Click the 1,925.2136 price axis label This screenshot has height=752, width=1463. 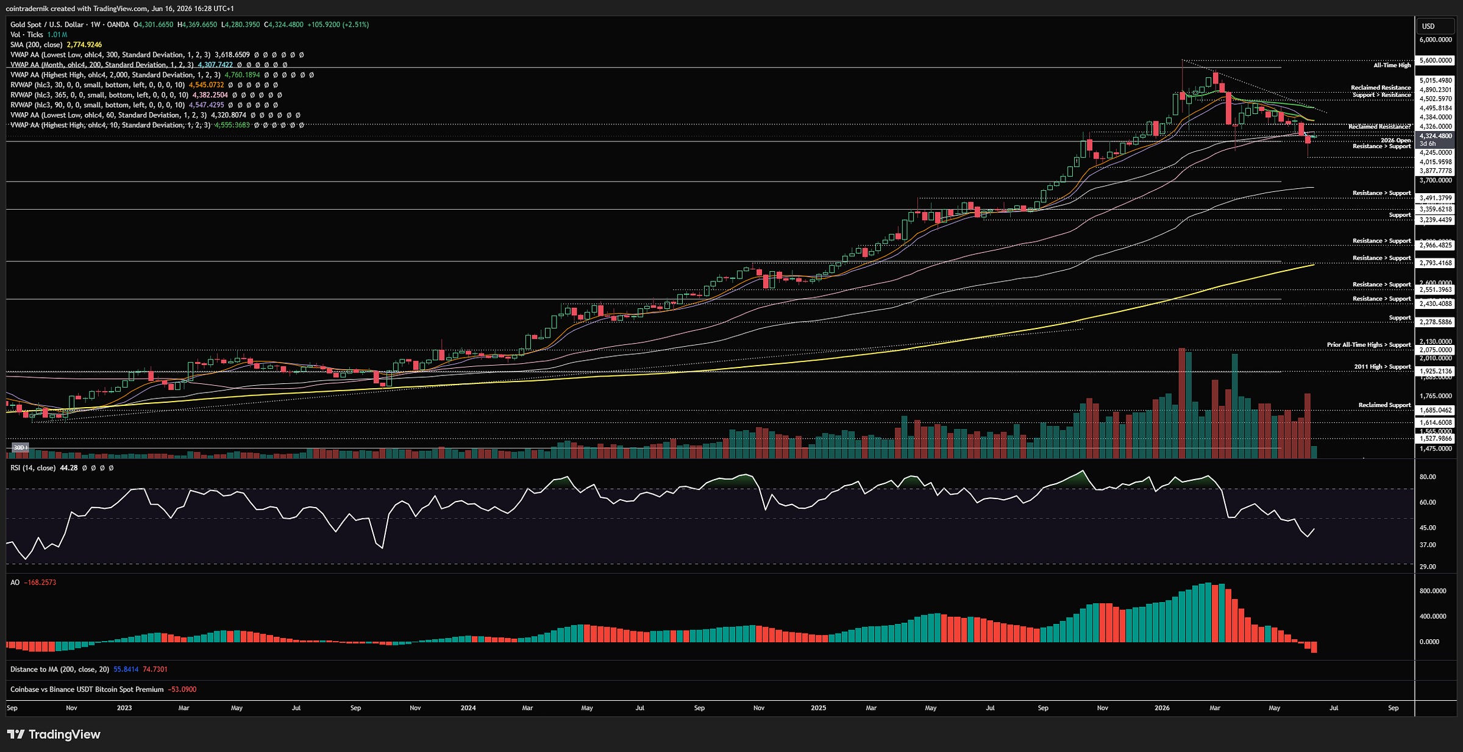1436,371
